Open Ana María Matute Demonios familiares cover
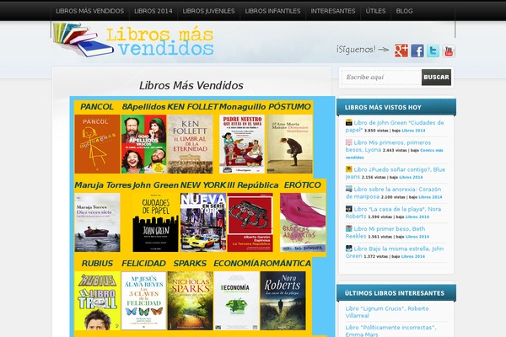Image resolution: width=506 pixels, height=337 pixels. coord(290,144)
